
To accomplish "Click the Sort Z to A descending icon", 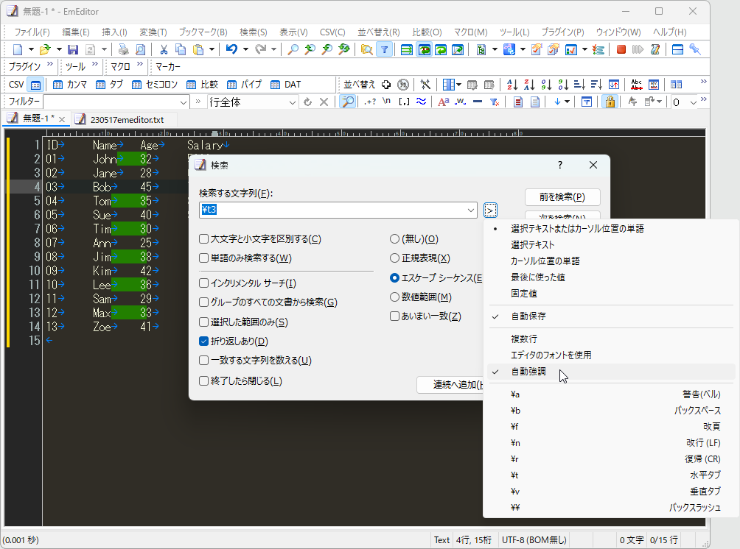I will click(529, 85).
